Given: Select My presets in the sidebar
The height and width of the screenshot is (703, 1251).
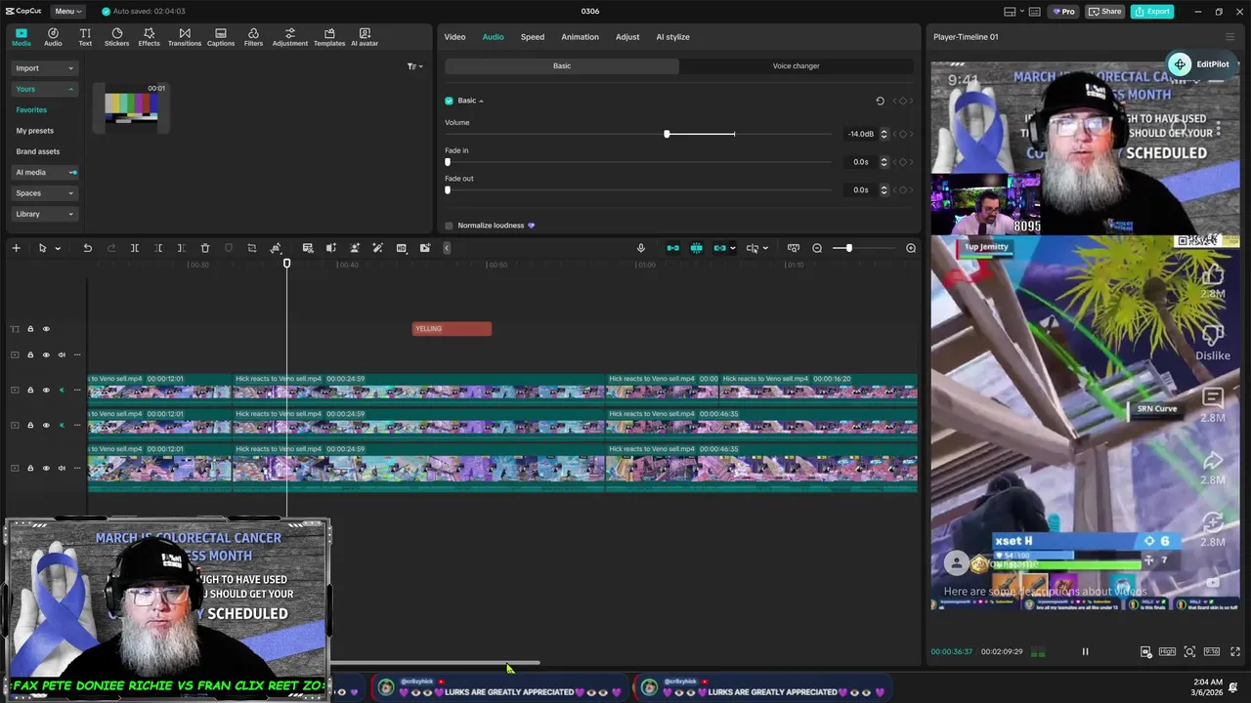Looking at the screenshot, I should point(35,131).
